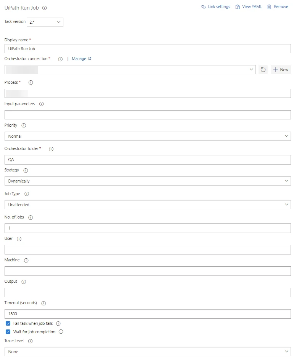Expand the Strategy dropdown showing Dynamically
299x357 pixels.
point(148,181)
